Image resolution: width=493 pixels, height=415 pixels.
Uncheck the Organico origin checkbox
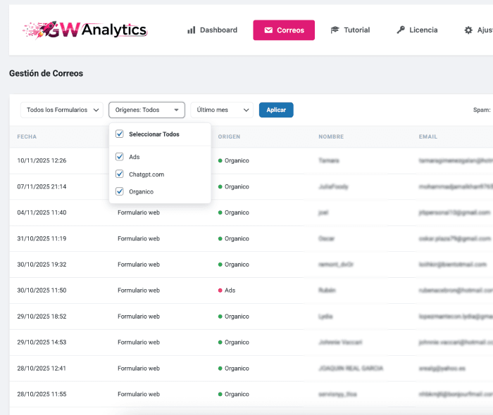(x=120, y=191)
